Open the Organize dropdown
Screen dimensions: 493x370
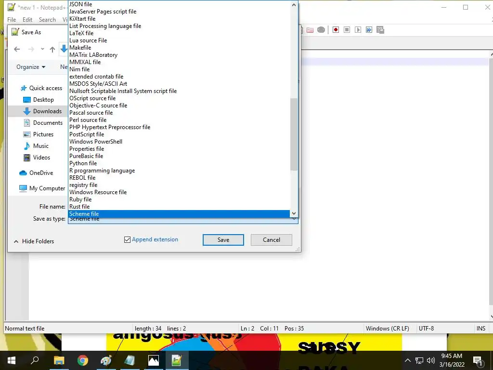31,67
